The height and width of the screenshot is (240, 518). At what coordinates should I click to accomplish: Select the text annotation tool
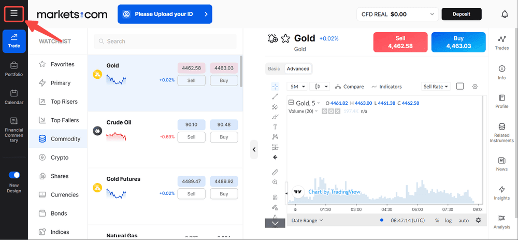pyautogui.click(x=275, y=127)
